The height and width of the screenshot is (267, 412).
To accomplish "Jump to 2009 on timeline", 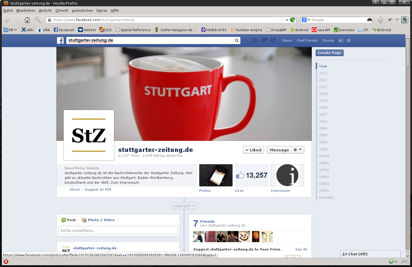I will pos(323,101).
